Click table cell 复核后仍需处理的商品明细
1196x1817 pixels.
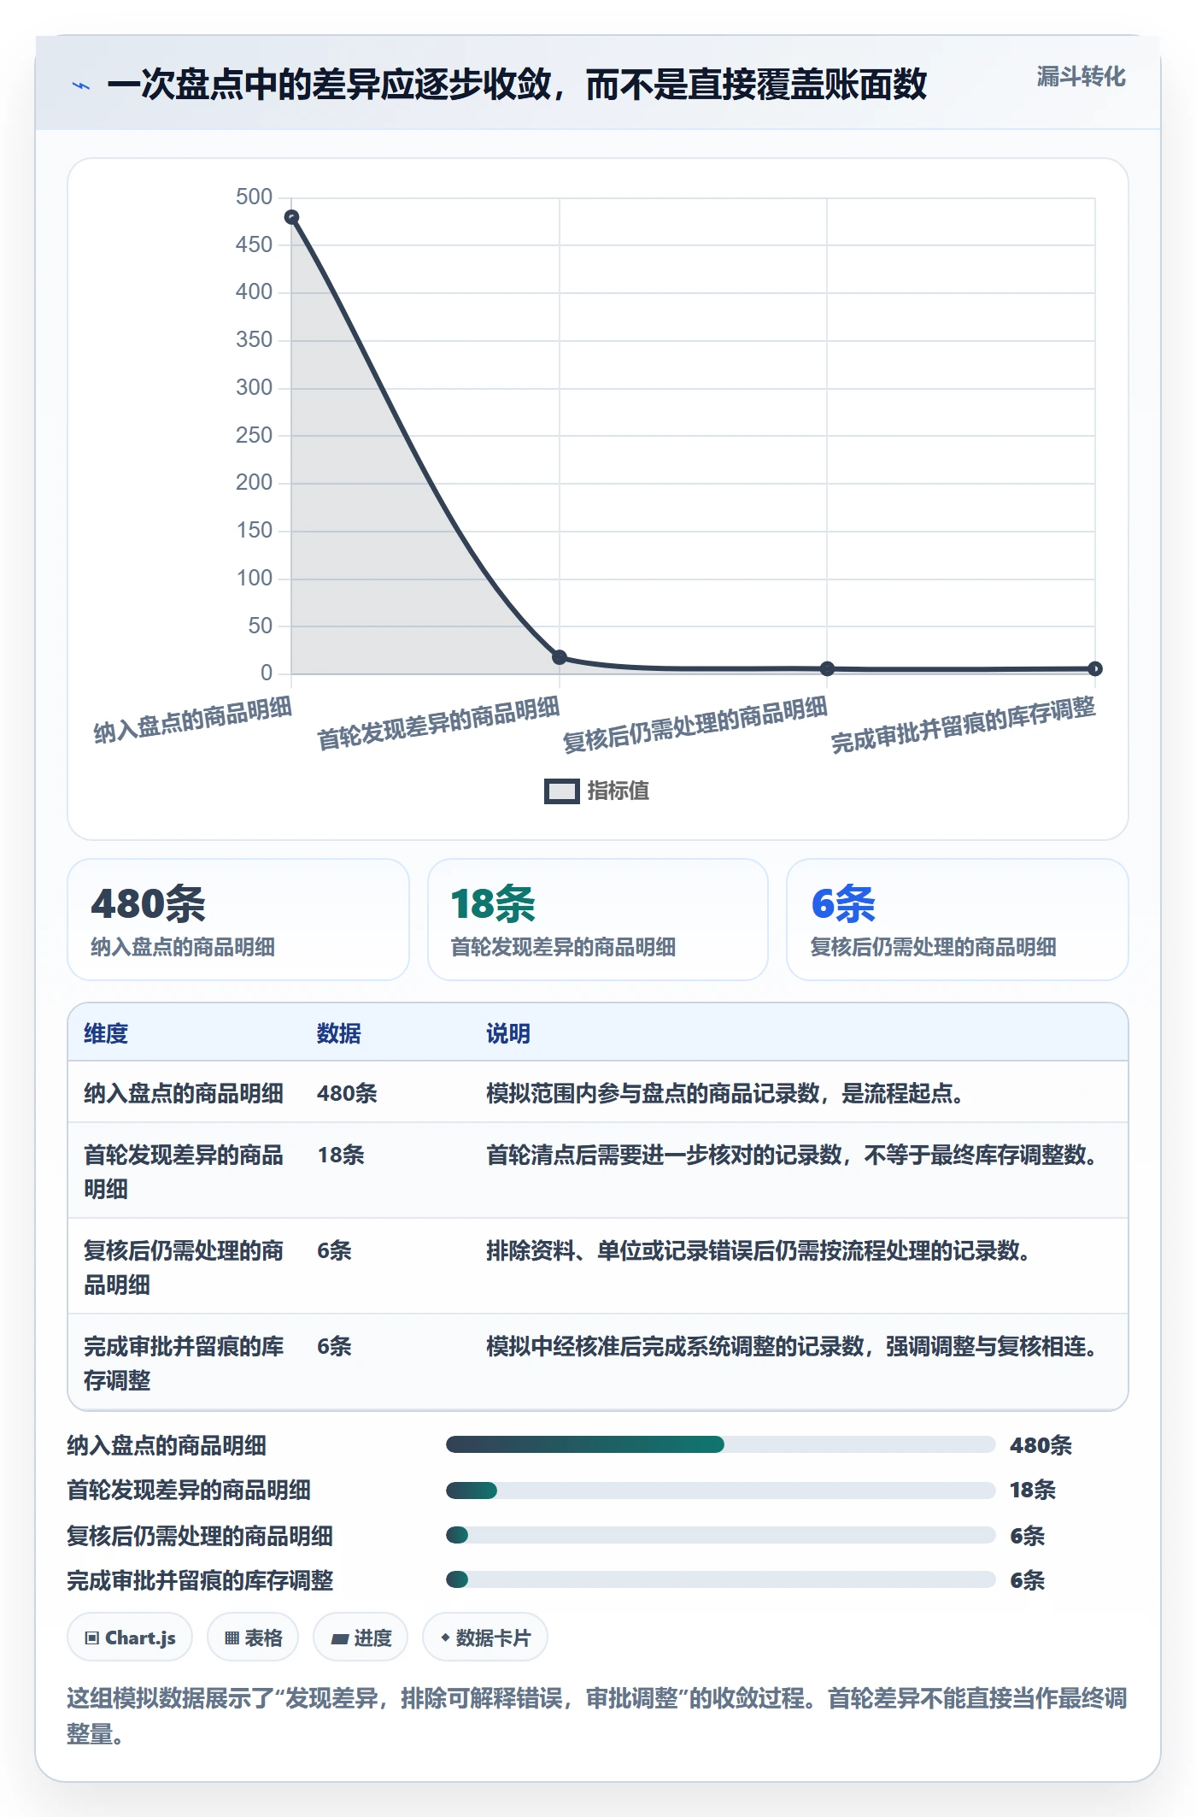click(x=184, y=1267)
